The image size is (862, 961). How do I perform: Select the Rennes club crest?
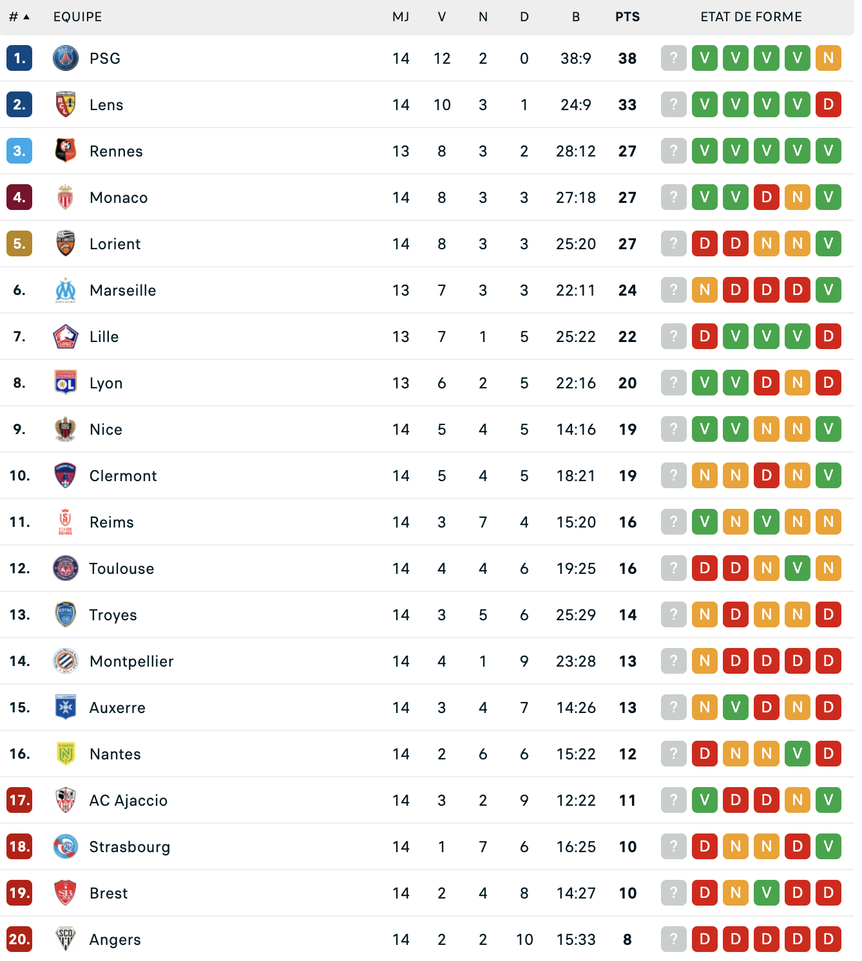tap(66, 151)
